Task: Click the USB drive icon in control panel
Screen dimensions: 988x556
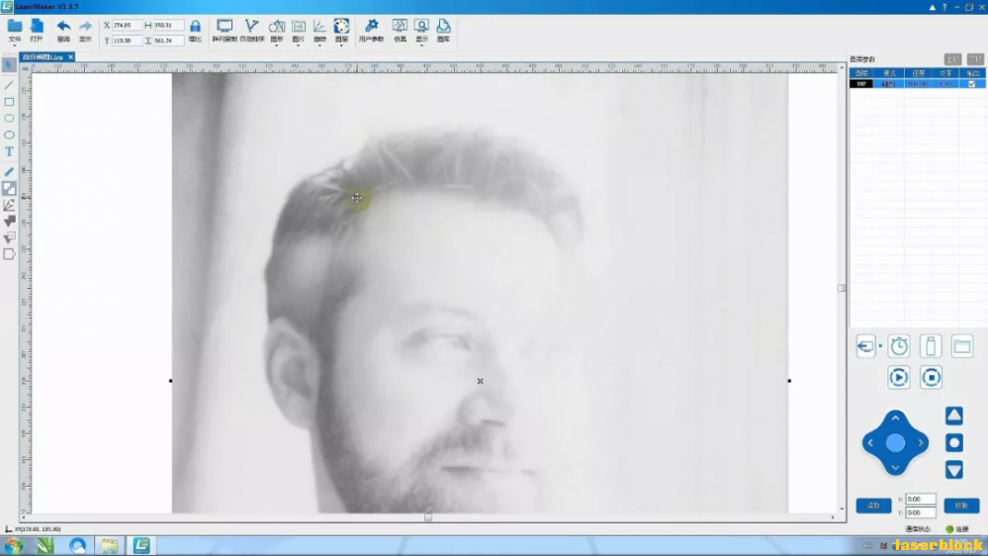Action: pos(930,346)
